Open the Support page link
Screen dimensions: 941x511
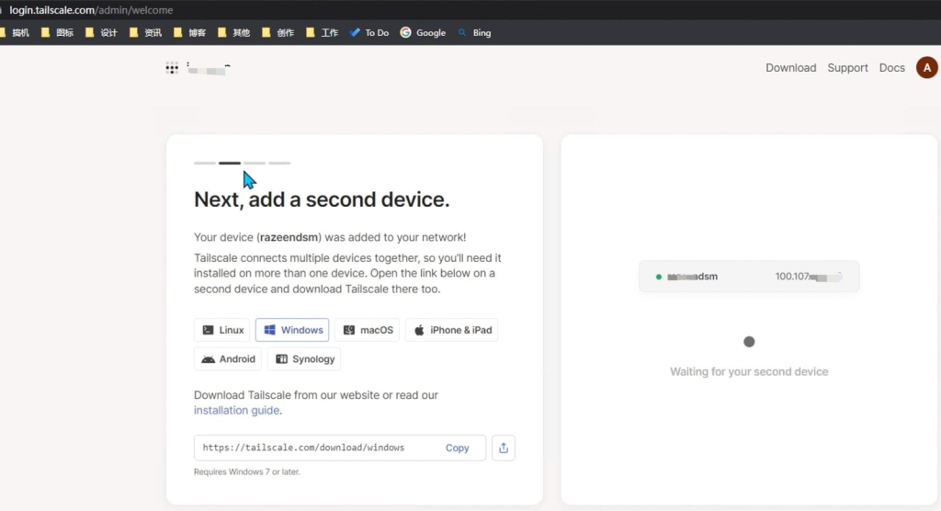[847, 68]
